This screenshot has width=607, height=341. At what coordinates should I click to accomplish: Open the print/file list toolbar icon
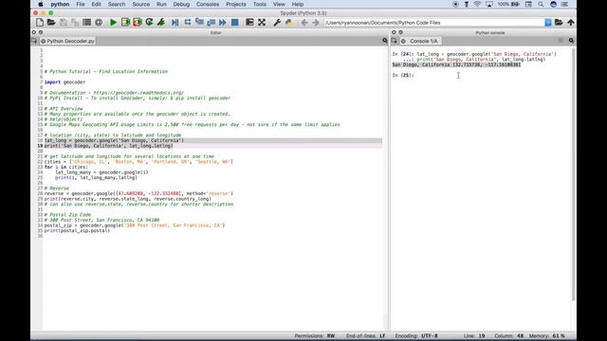[86, 23]
